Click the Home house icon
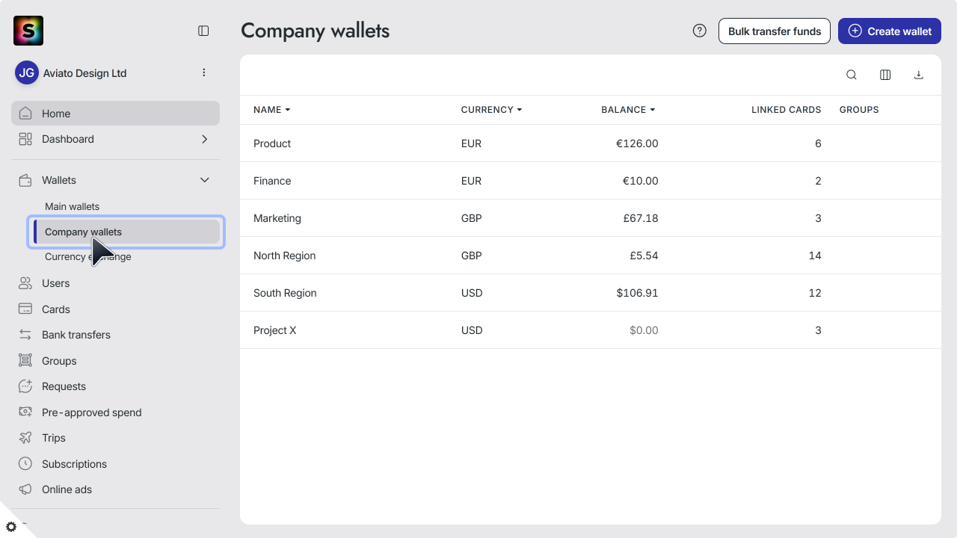Image resolution: width=957 pixels, height=538 pixels. [x=25, y=114]
